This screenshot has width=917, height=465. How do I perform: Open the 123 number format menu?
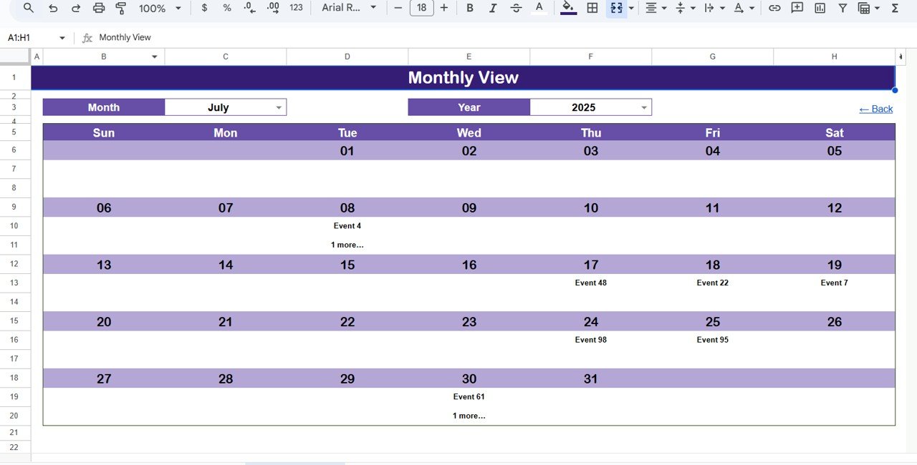click(296, 8)
